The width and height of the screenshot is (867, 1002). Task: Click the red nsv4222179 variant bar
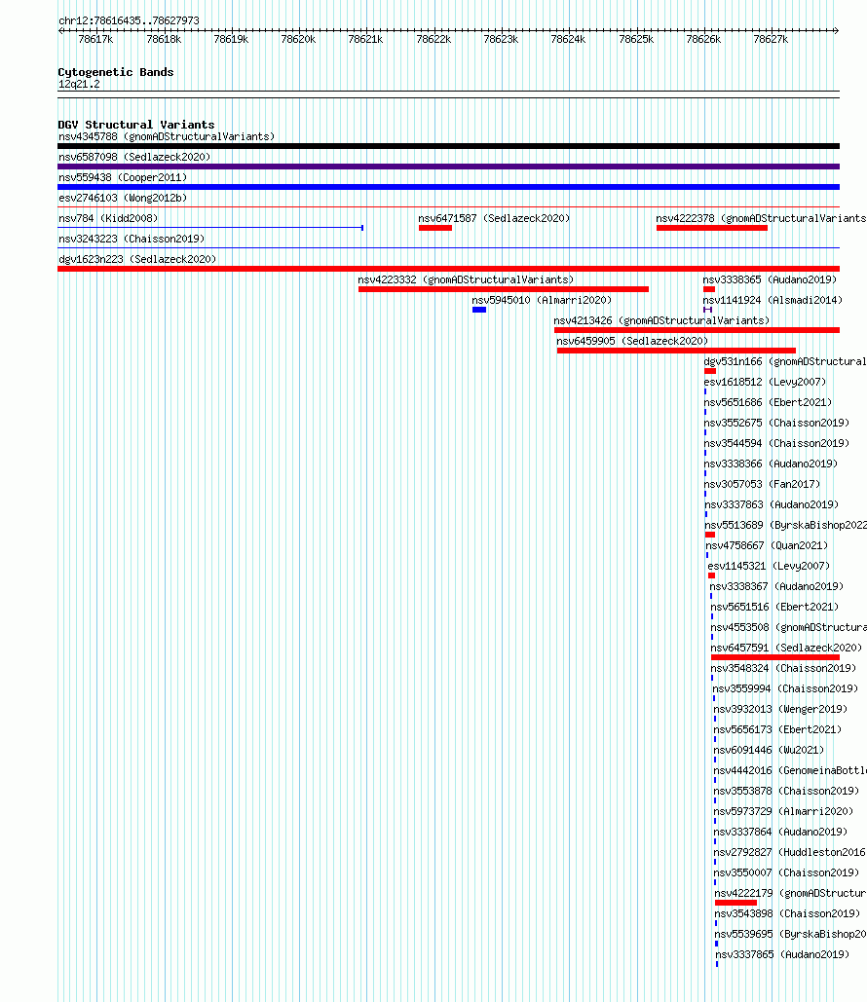(x=735, y=903)
